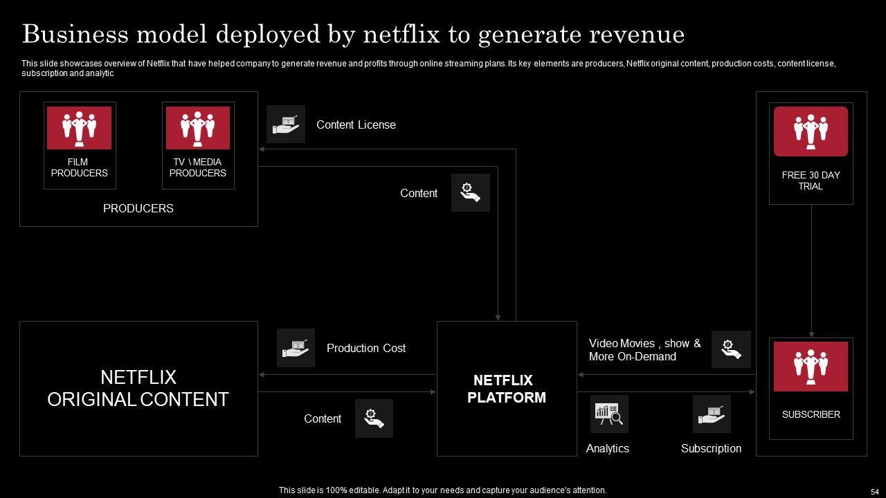Select the 'Production Cost' label

tap(366, 348)
